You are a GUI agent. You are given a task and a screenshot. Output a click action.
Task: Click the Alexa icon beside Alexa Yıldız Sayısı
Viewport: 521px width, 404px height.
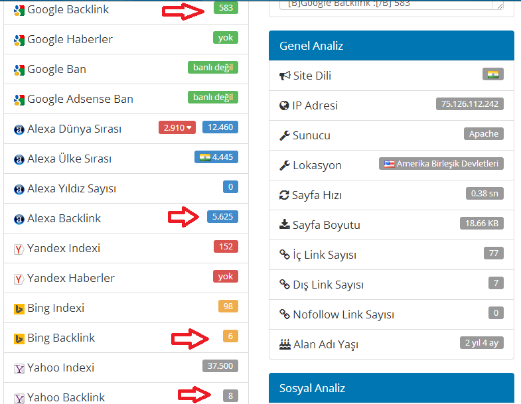[x=19, y=189]
